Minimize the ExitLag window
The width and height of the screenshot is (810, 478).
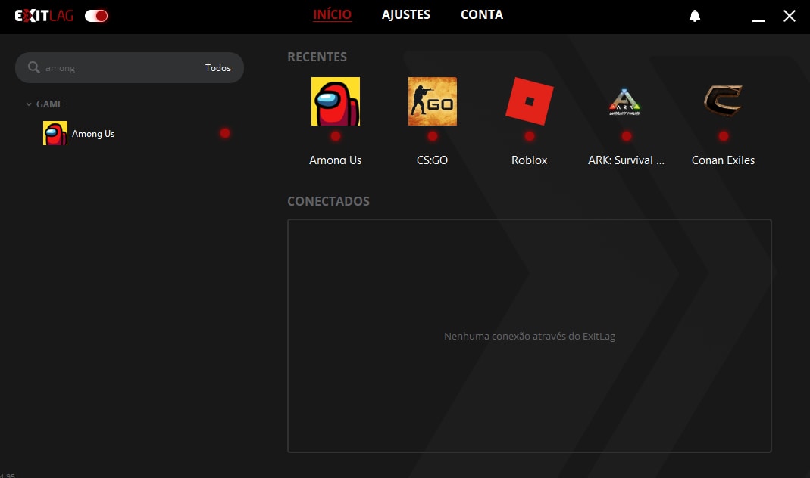coord(758,17)
